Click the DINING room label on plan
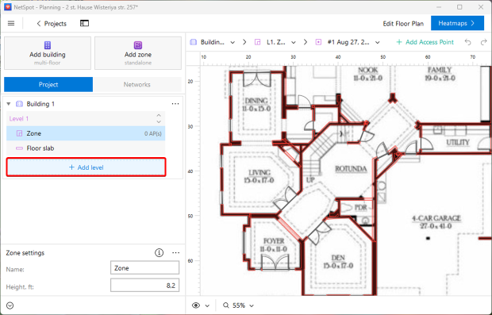492x315 pixels. 256,105
